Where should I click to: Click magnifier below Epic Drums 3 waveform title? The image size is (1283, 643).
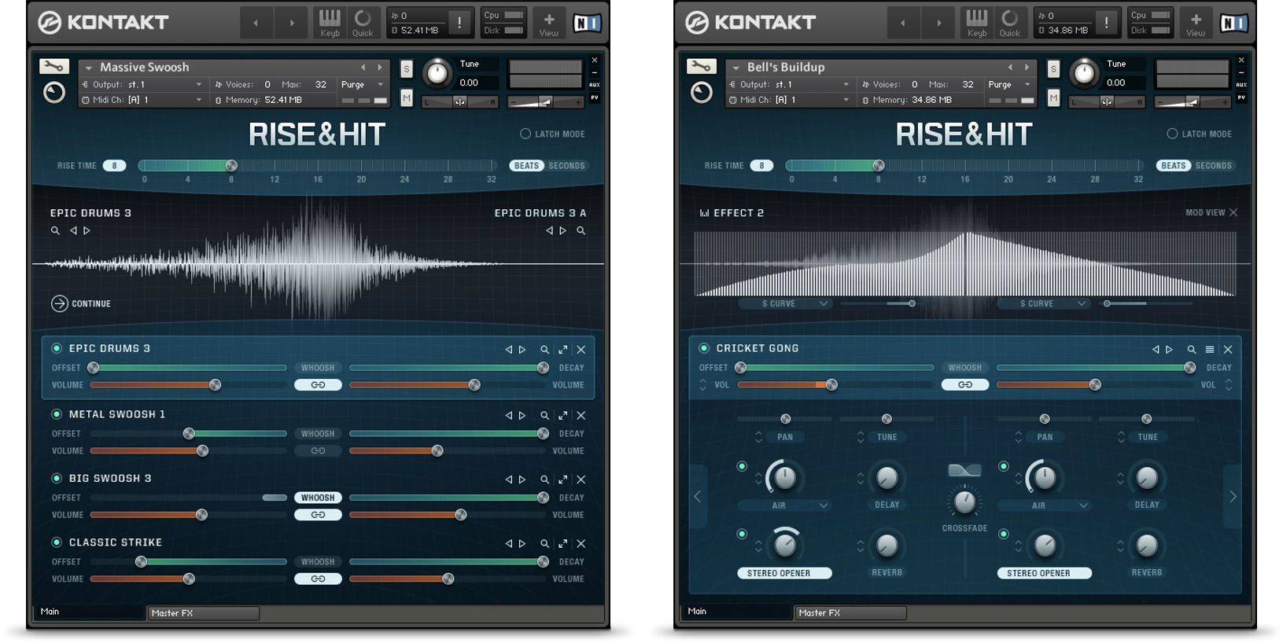click(x=55, y=230)
